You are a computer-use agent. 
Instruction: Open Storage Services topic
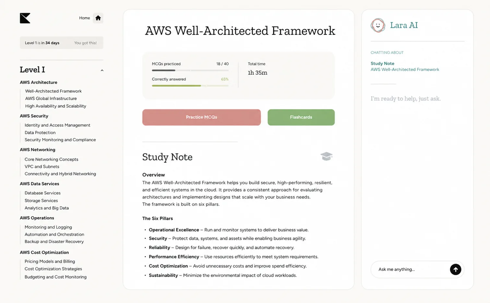[x=41, y=201]
